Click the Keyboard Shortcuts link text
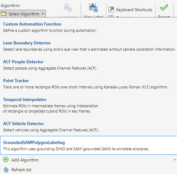 (134, 10)
